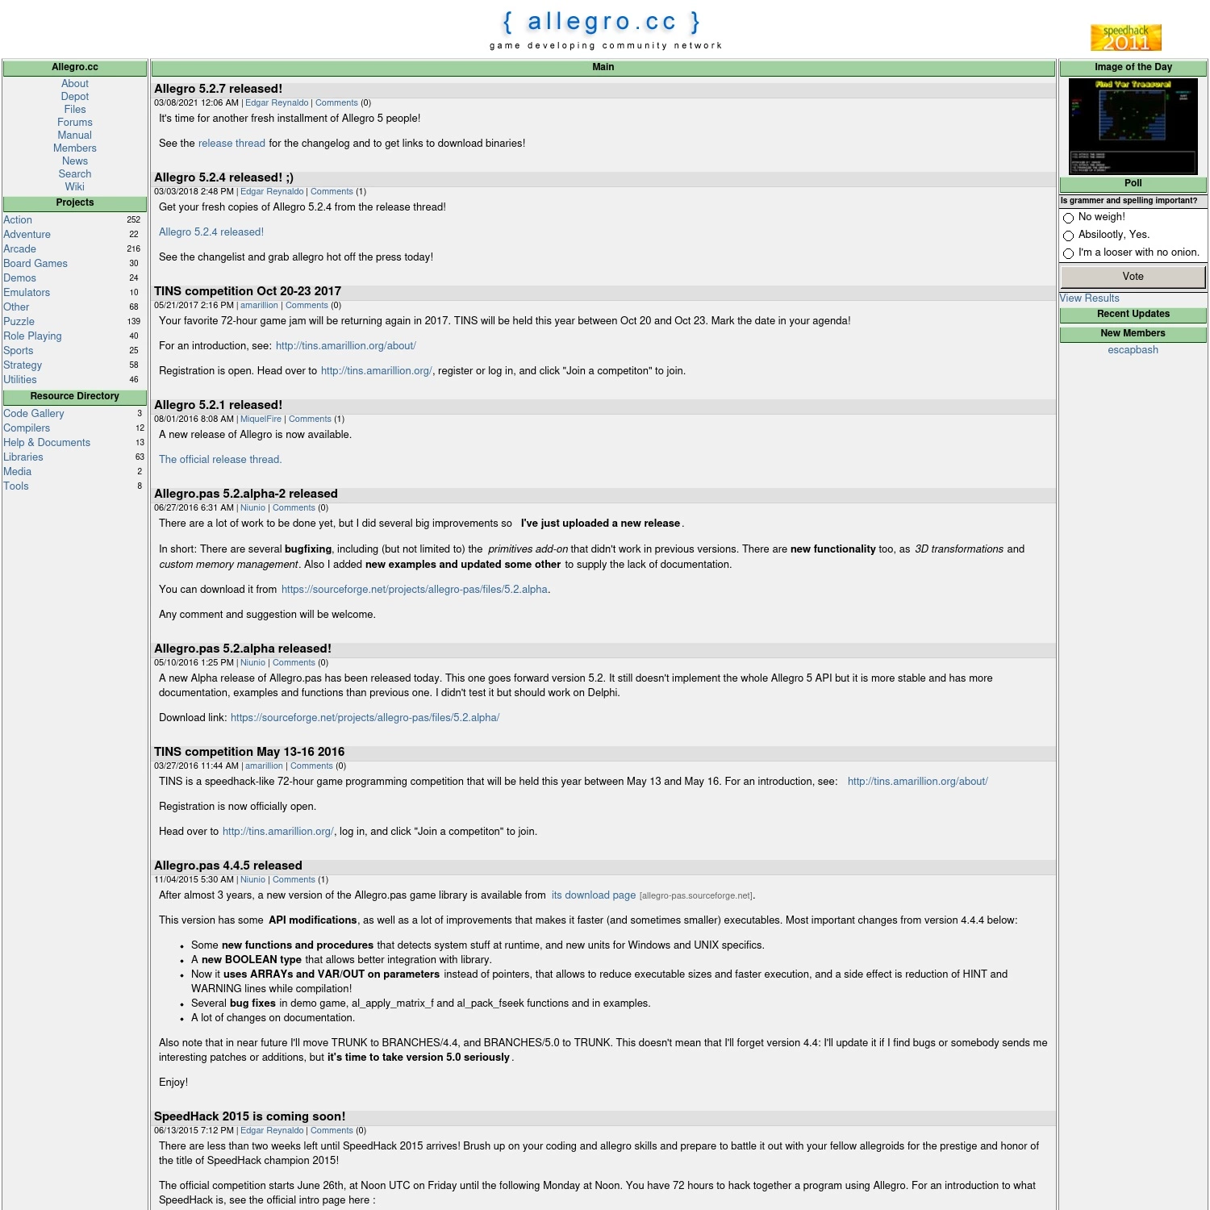1210x1210 pixels.
Task: Browse the Action projects category
Action: (18, 220)
